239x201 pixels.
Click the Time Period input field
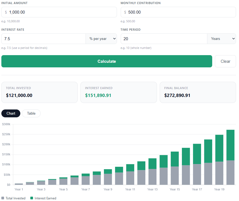164,39
